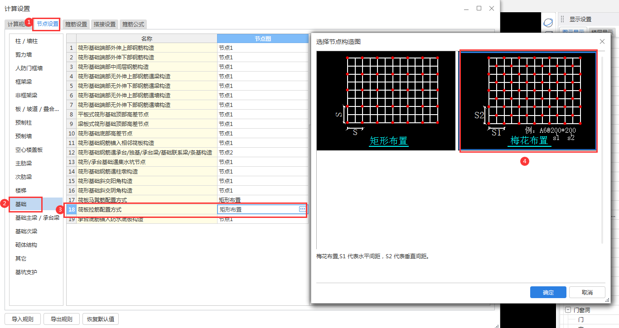The width and height of the screenshot is (619, 328).
Task: Switch to the 节点设置 tab
Action: pos(48,24)
